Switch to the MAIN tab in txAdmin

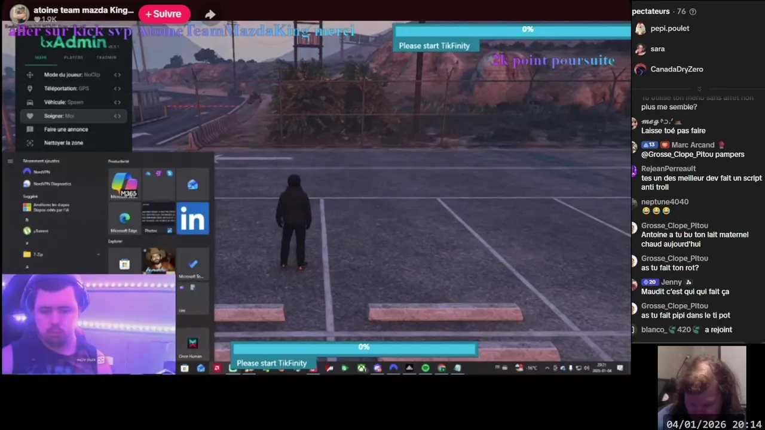[x=41, y=57]
